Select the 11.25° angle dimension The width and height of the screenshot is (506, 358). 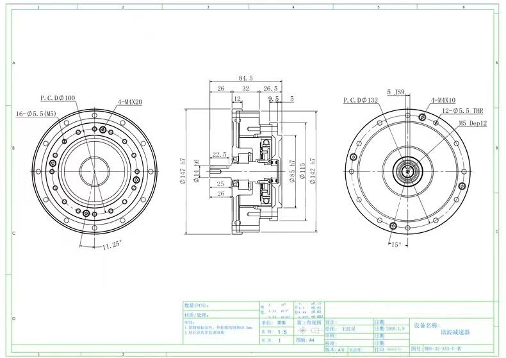point(111,244)
